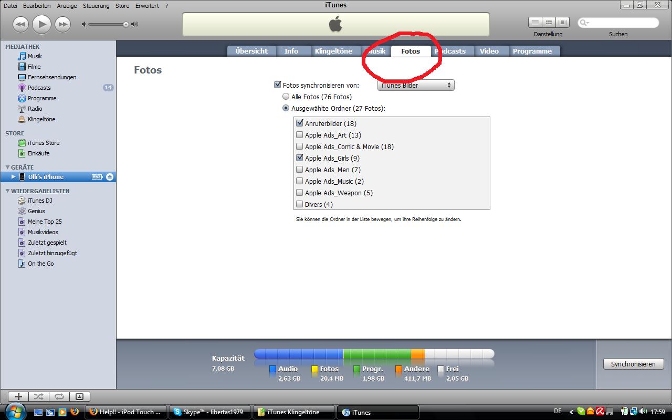Click the search field Suchen
This screenshot has height=420, width=672.
[618, 23]
